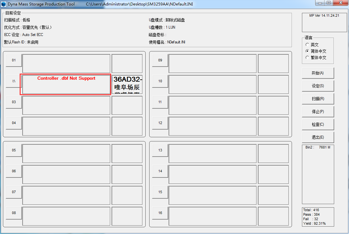The image size is (349, 234).
Task: Click port button 13
Action: [160, 150]
